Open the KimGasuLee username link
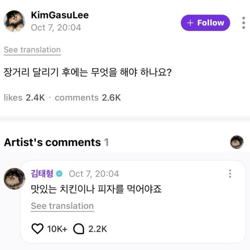 pos(60,15)
